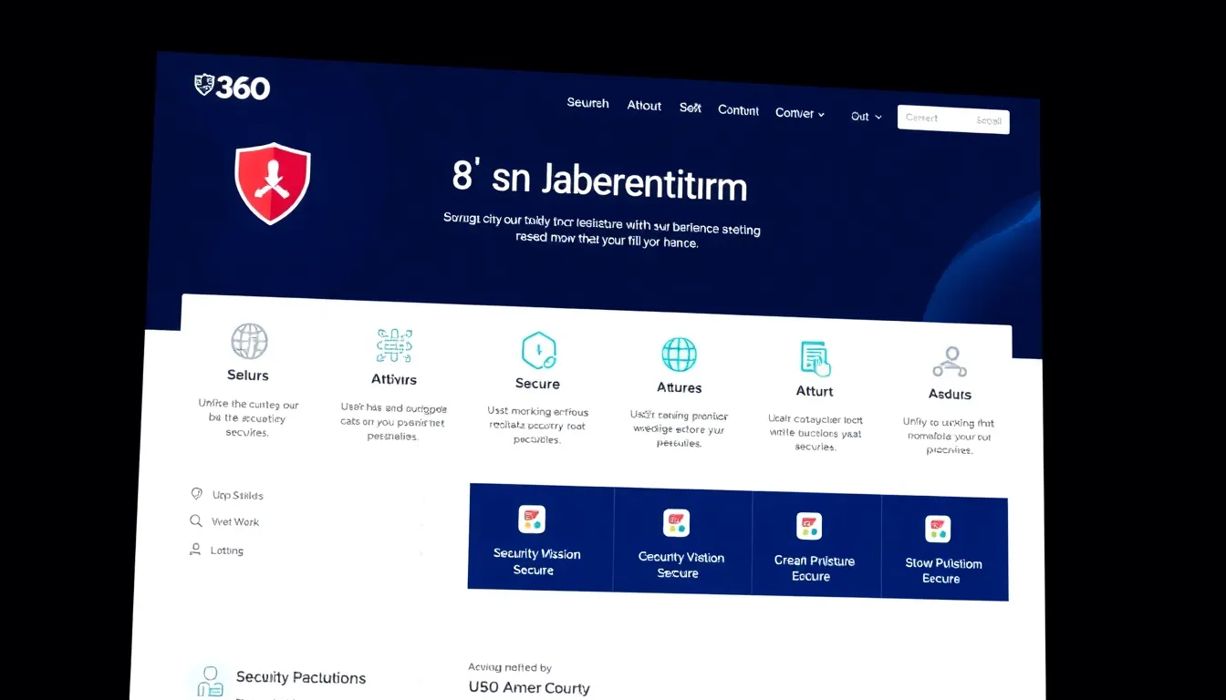Select the Selurs globe icon

click(x=249, y=342)
